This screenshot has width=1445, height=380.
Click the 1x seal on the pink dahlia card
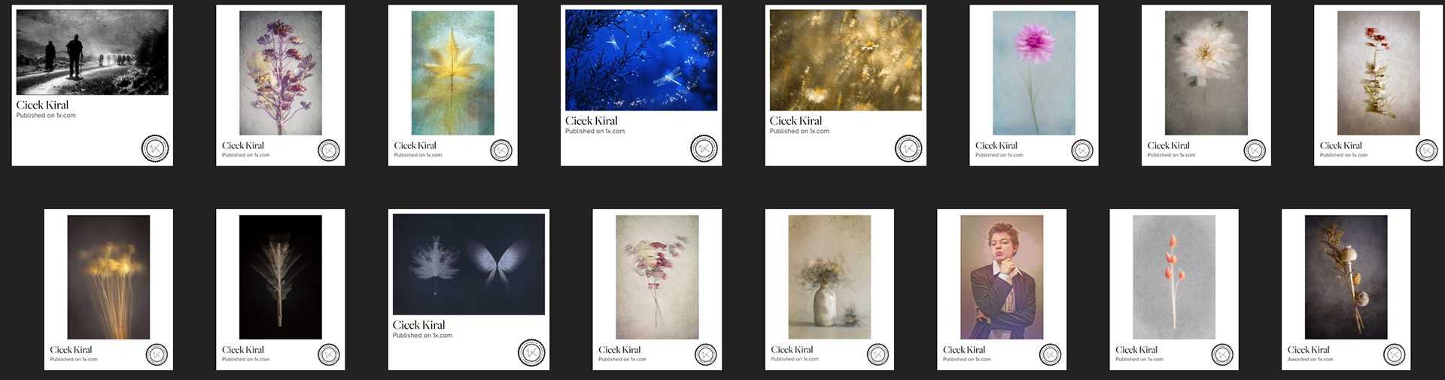pyautogui.click(x=1082, y=150)
